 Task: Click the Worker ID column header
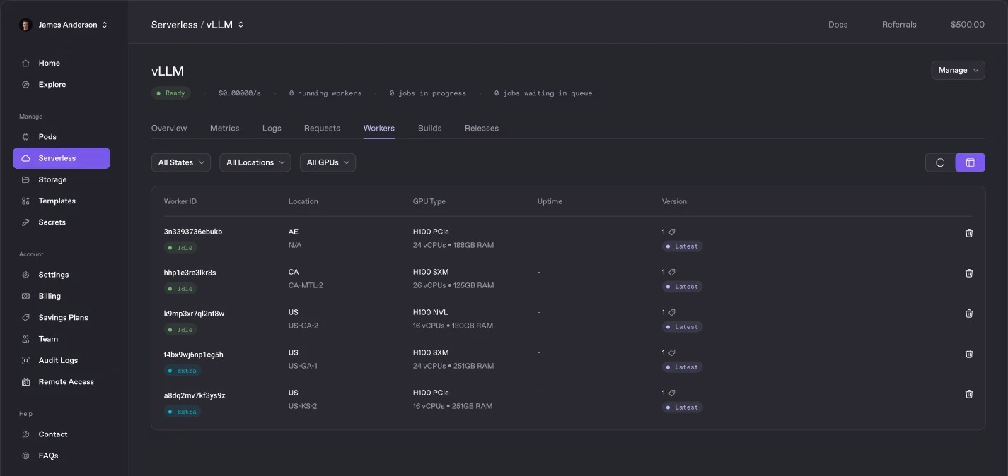click(180, 201)
